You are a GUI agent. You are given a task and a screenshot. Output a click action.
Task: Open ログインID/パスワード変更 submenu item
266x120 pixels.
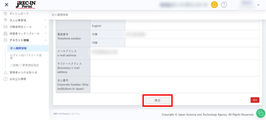point(26,57)
